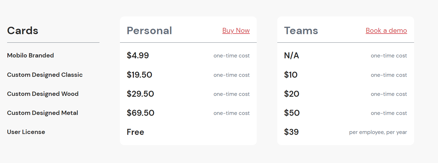Click the Custom Designed Classic label

[45, 75]
